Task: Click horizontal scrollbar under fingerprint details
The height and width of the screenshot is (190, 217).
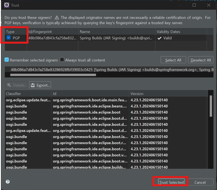Action: [x=53, y=75]
